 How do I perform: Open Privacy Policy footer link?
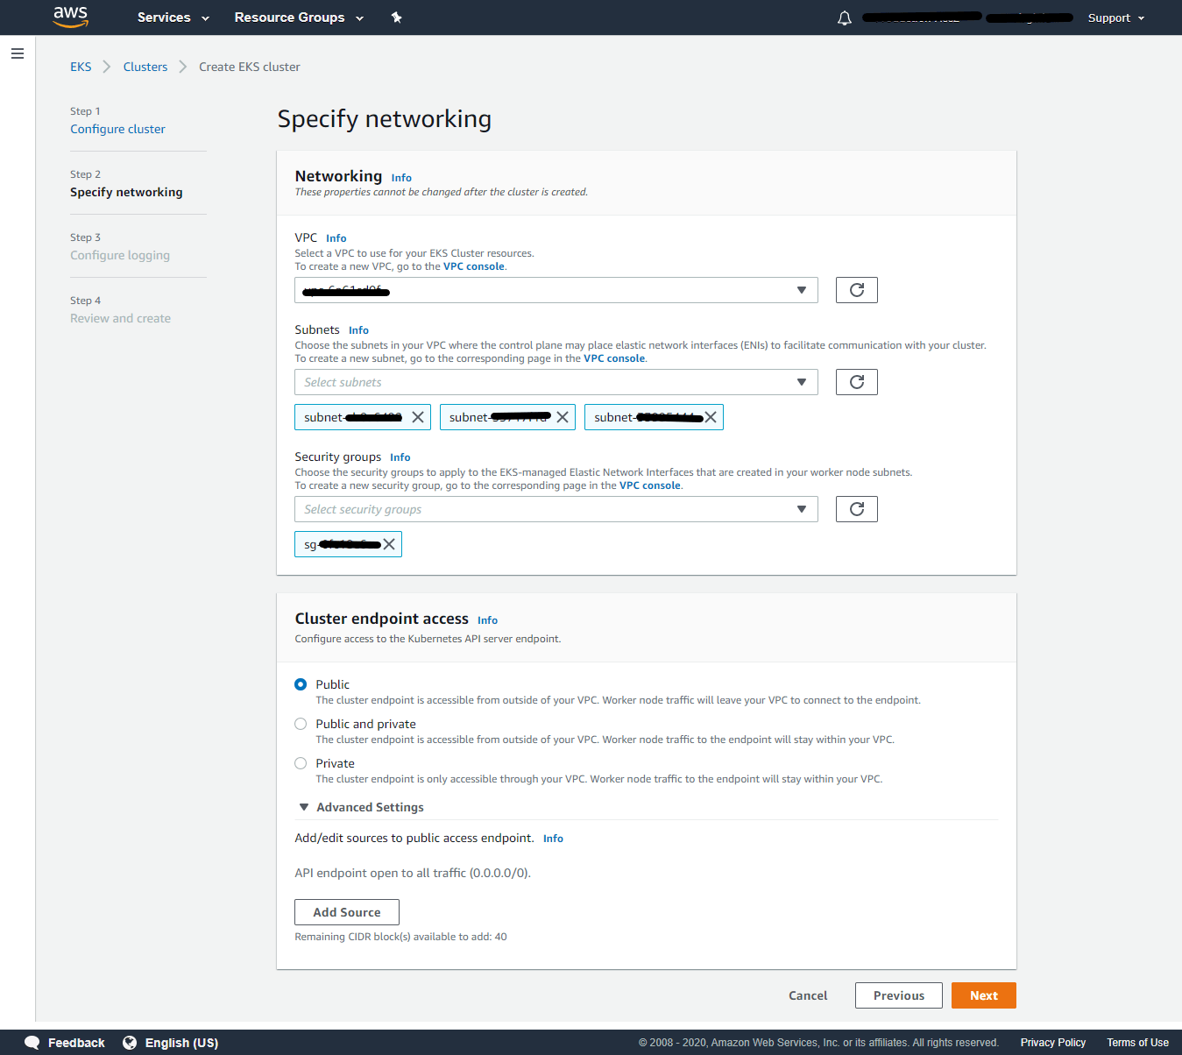(x=1053, y=1043)
